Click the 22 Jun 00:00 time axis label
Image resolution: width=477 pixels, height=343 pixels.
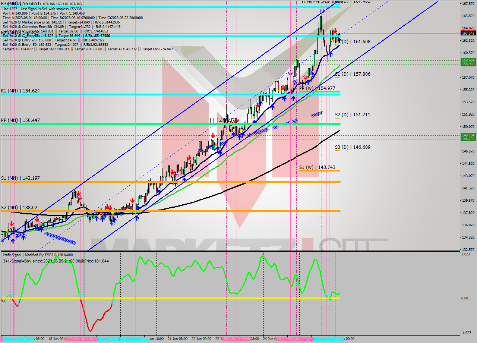[x=201, y=339]
